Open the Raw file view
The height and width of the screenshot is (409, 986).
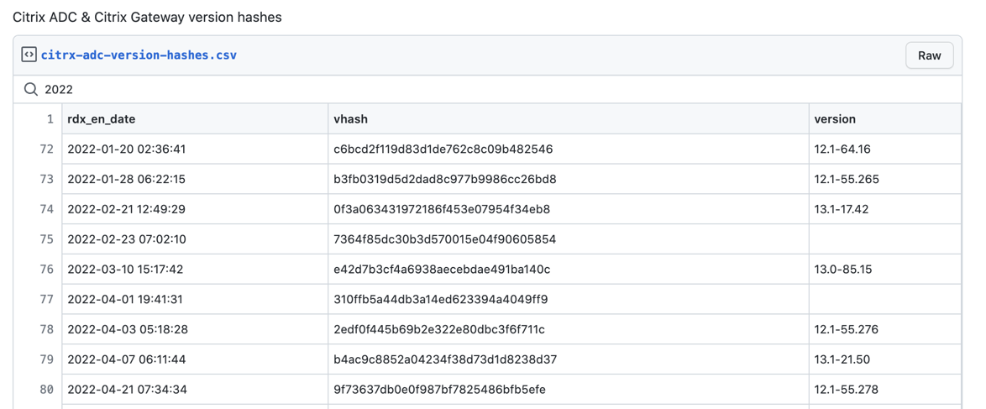pos(930,55)
